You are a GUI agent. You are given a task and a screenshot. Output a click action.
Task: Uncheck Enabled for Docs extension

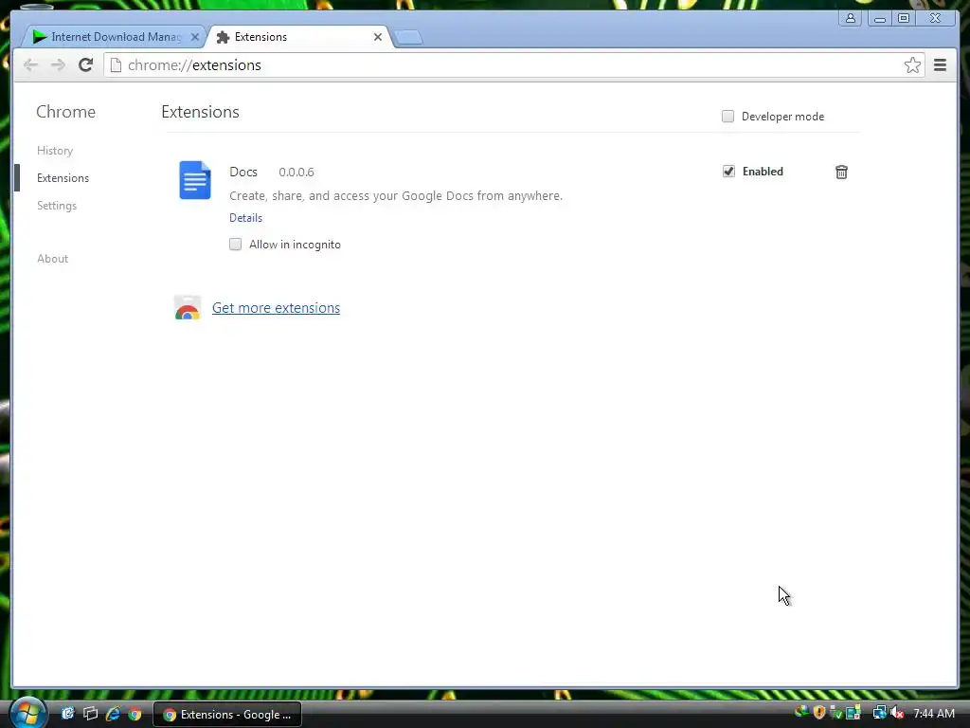728,172
